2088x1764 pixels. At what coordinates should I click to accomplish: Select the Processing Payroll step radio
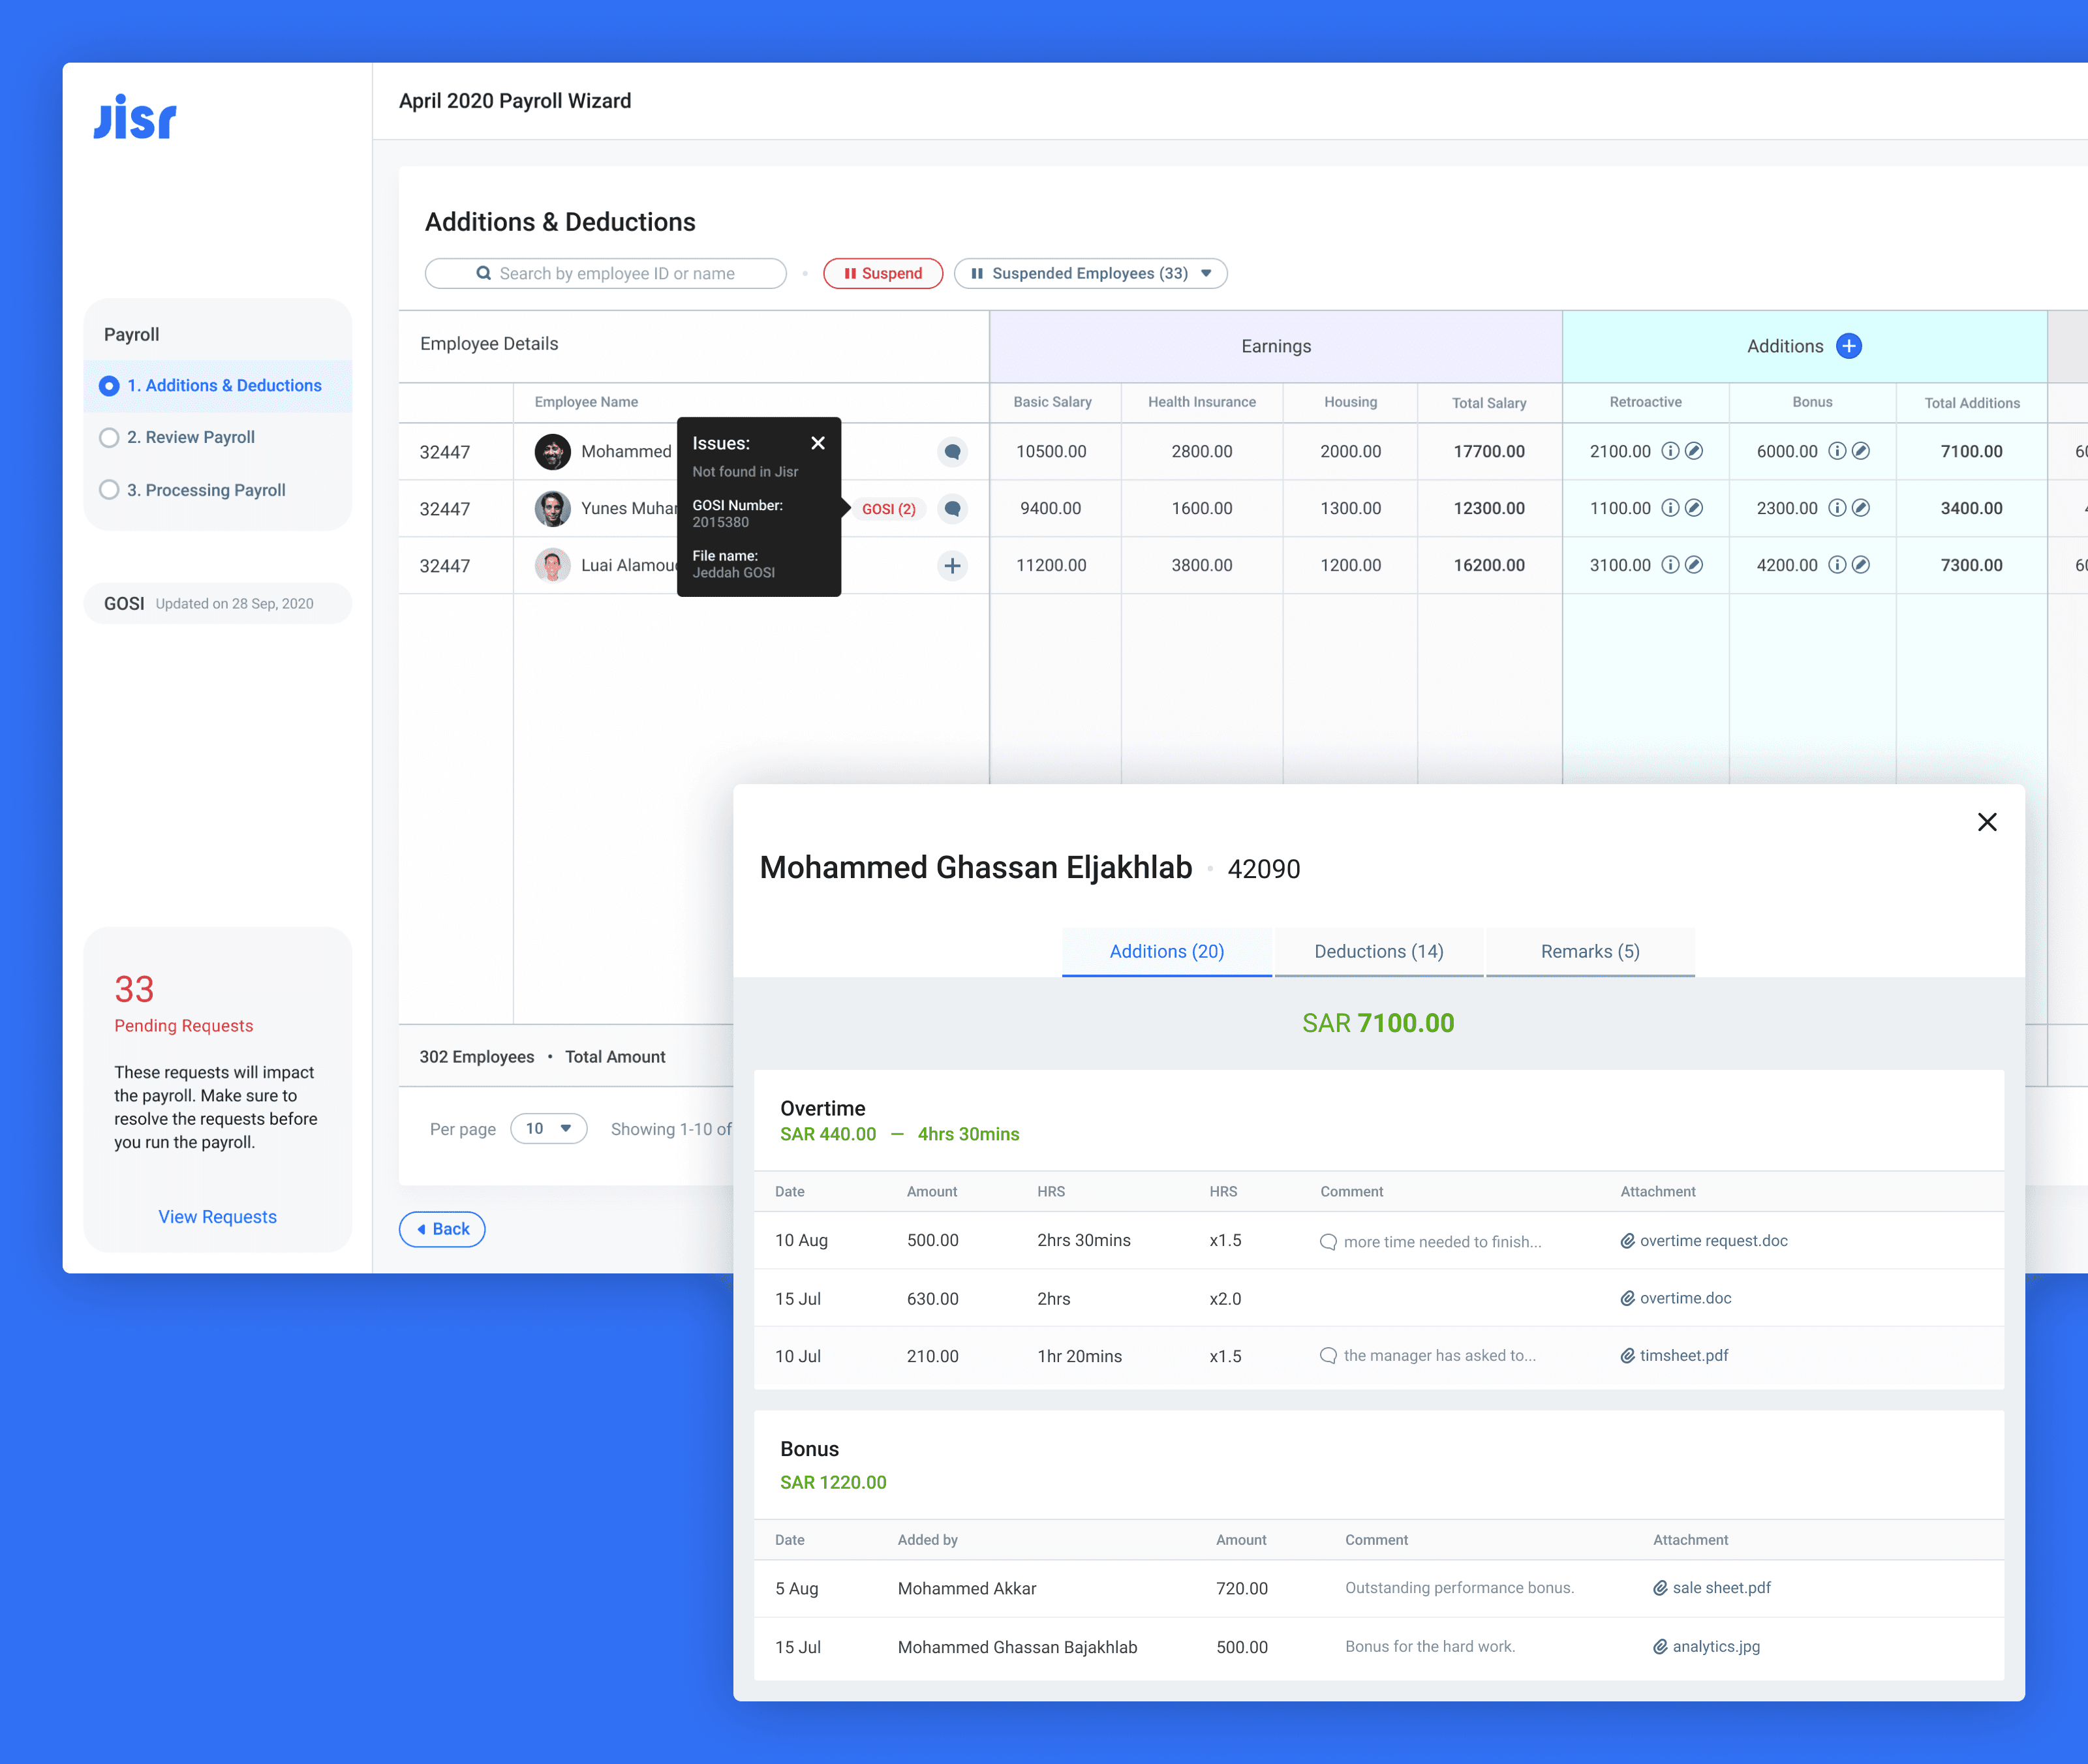(110, 491)
